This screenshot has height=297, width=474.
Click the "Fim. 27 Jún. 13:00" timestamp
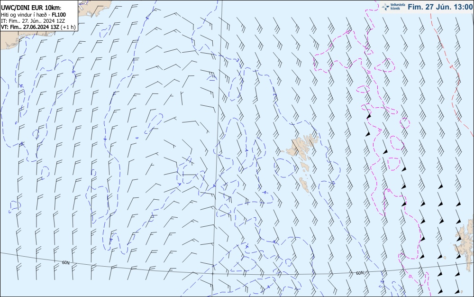coord(440,7)
